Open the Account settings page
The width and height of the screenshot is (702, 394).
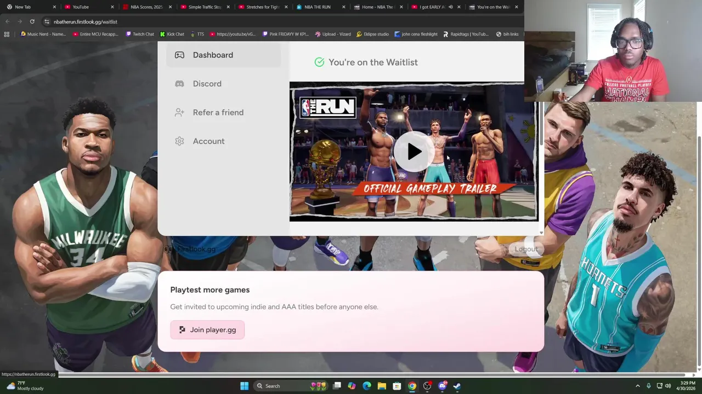[224, 141]
